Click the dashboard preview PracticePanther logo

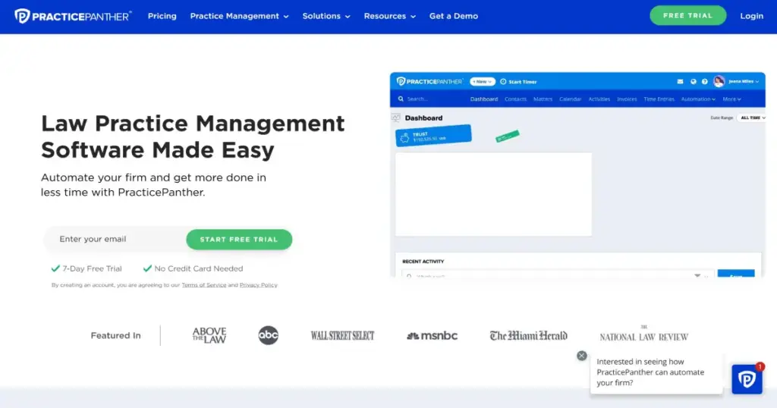[429, 81]
